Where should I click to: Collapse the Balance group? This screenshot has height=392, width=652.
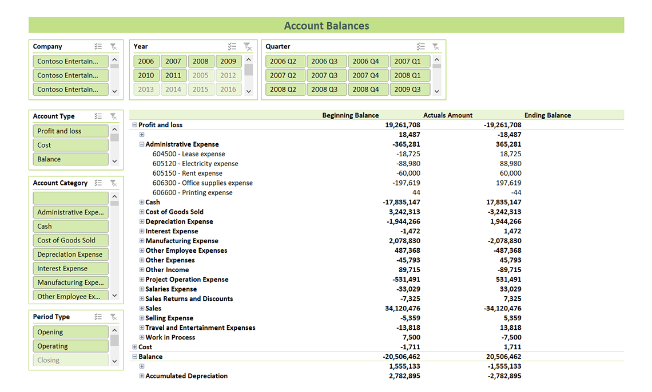click(135, 356)
